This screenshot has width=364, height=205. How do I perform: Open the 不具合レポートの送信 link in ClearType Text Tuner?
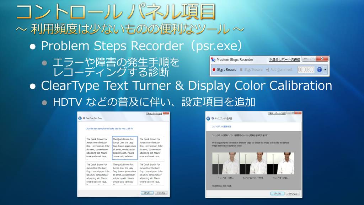pyautogui.click(x=154, y=114)
